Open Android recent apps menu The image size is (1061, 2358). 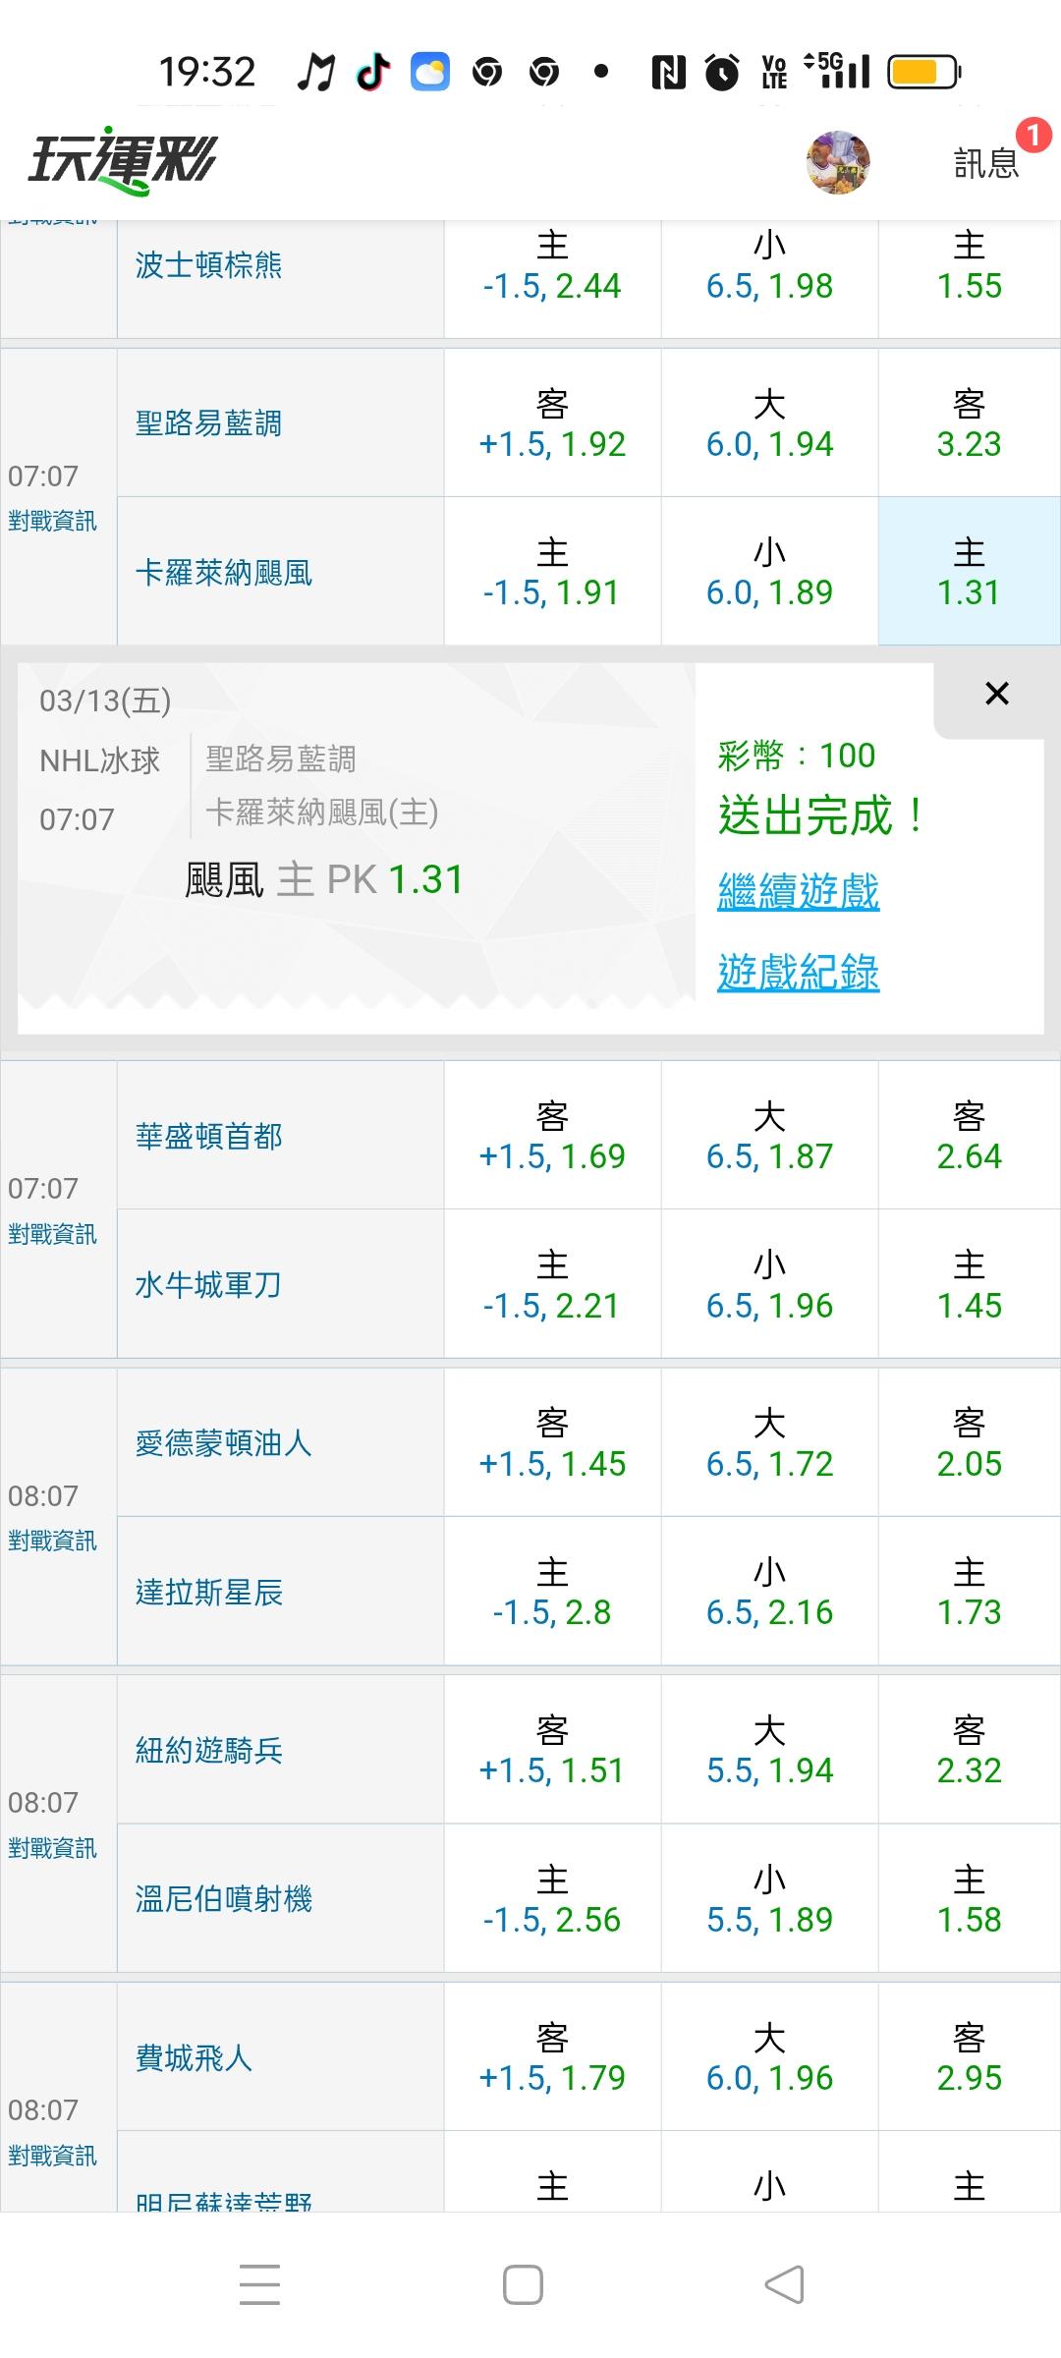[x=259, y=2284]
